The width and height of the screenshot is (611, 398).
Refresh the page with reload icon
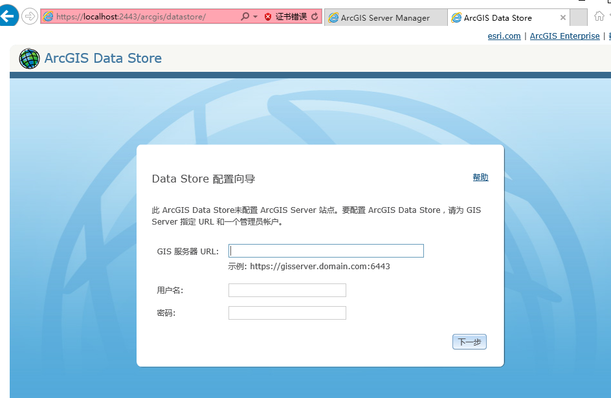click(x=315, y=16)
